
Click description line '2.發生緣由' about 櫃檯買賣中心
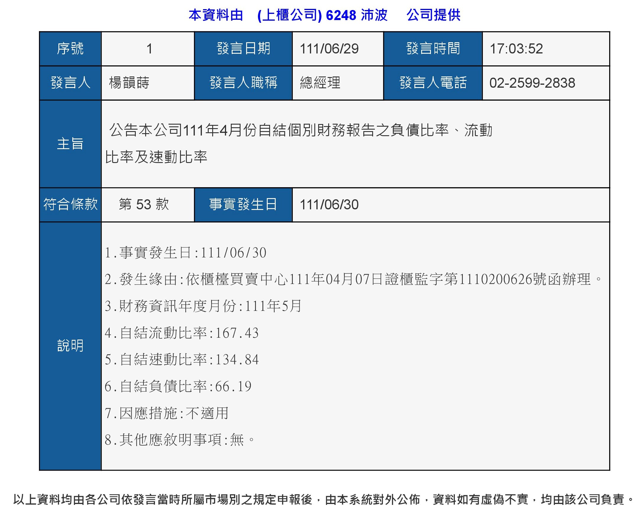click(354, 279)
